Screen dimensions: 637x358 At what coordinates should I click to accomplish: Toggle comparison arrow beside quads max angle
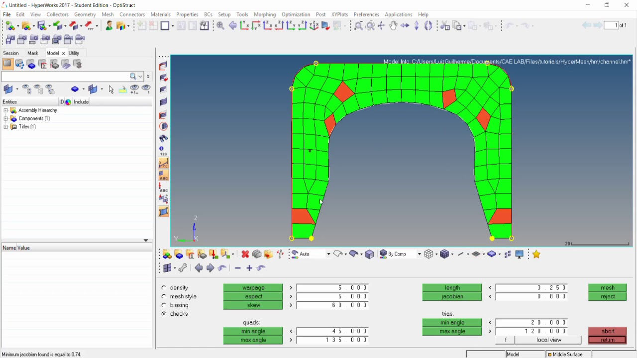point(291,340)
